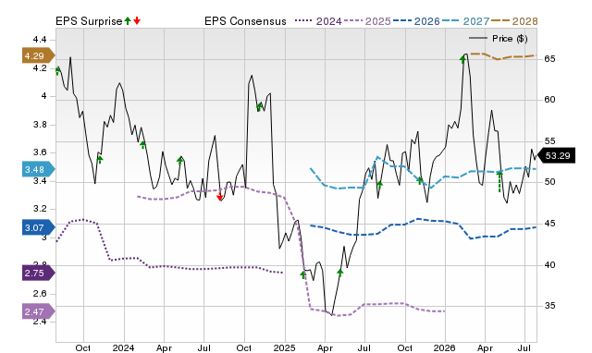Click the green up arrow in EPS Surprise legend

(128, 20)
